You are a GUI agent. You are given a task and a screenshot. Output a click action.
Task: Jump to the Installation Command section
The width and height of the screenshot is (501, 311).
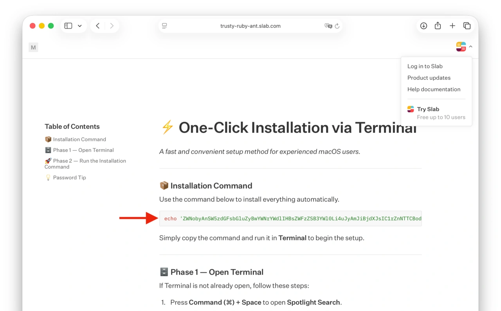tap(79, 139)
